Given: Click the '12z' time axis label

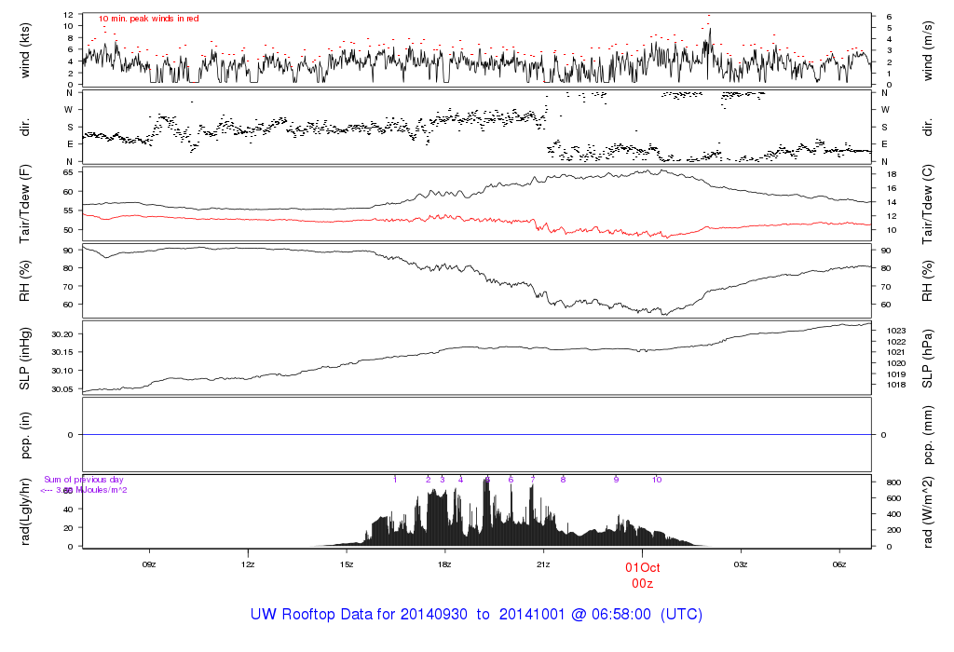Looking at the screenshot, I should coord(248,564).
